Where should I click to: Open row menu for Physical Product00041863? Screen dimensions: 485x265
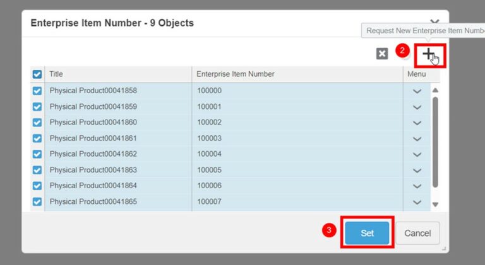click(x=417, y=171)
